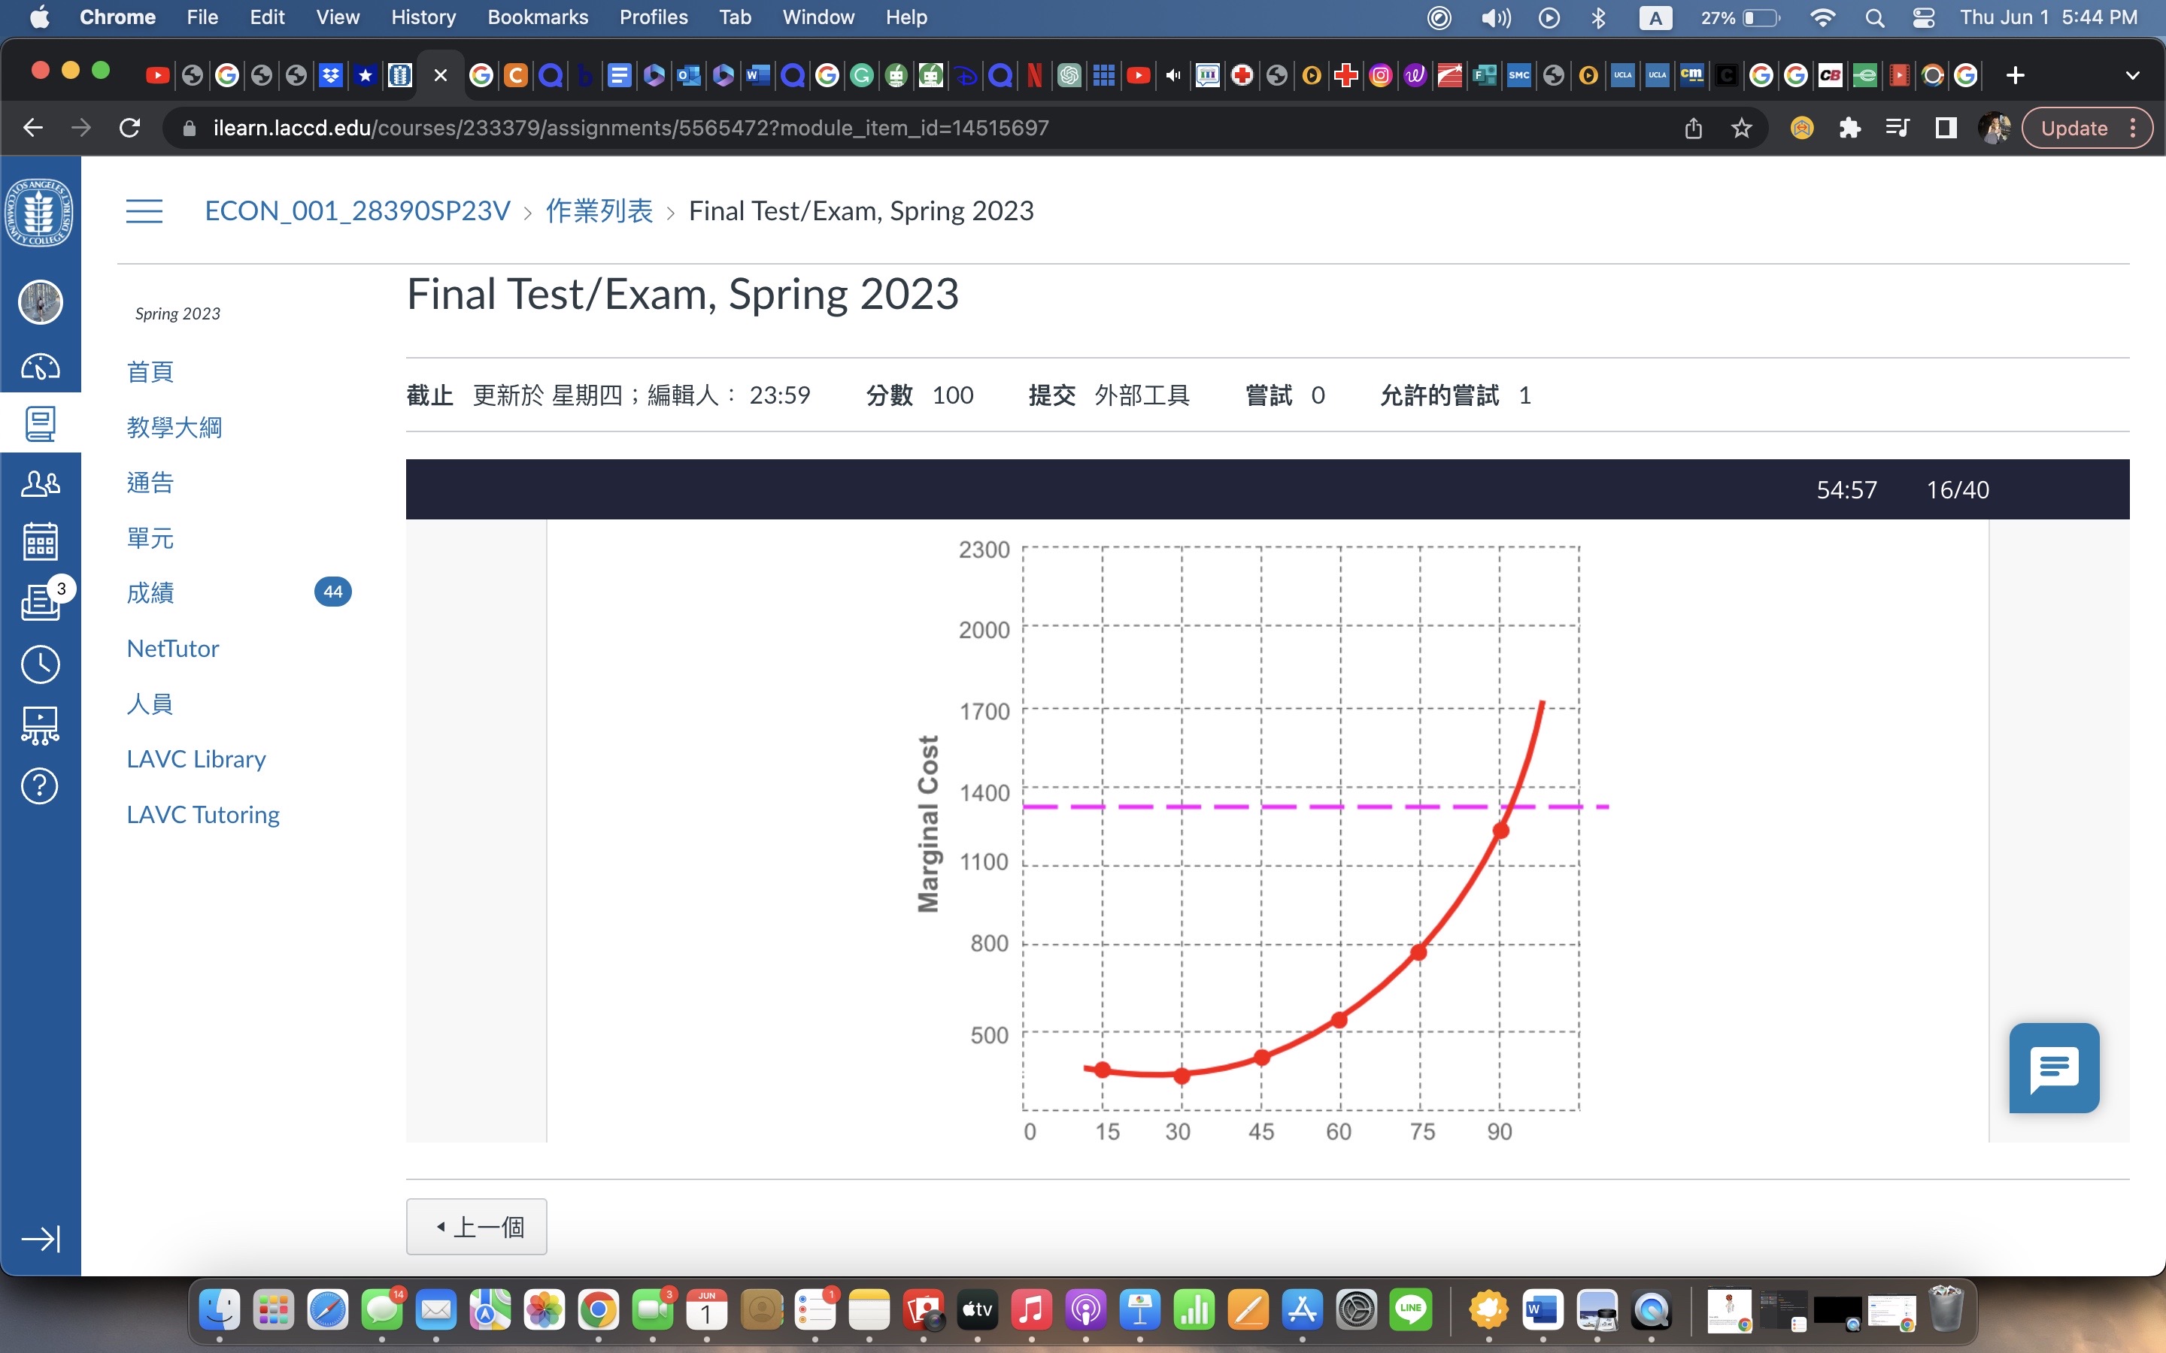
Task: Open Chrome's three-dot menu beside Update
Action: pos(2133,128)
